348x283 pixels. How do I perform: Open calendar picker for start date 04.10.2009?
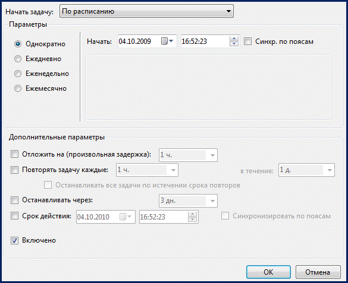(167, 41)
